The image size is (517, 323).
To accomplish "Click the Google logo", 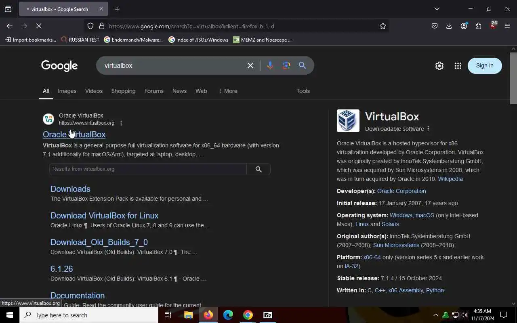I will [x=59, y=66].
